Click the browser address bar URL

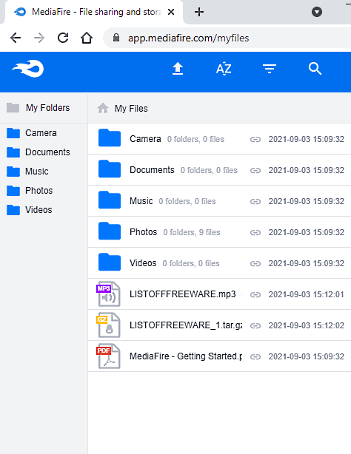tap(189, 38)
